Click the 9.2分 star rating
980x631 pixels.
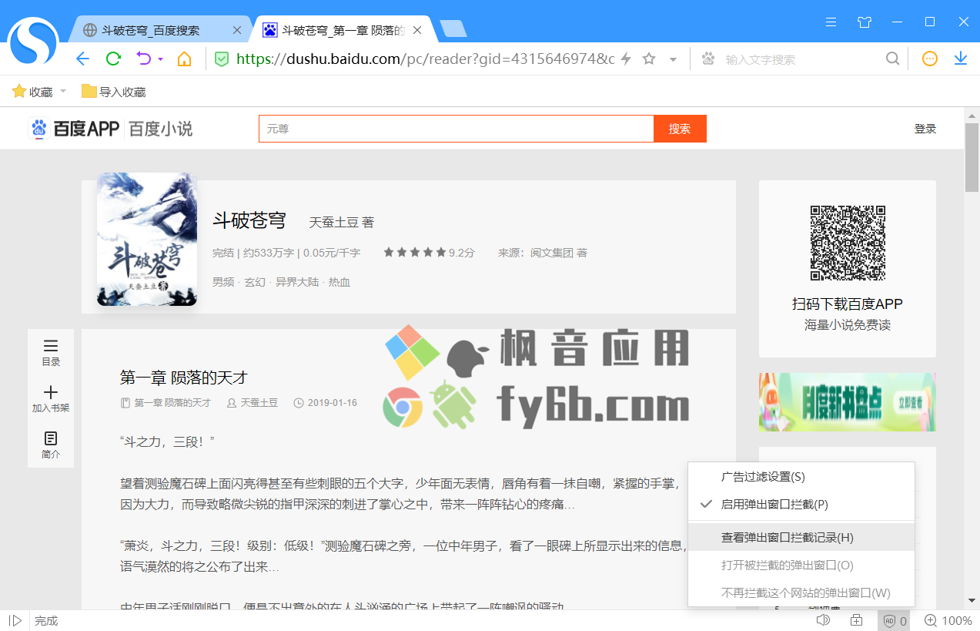(x=429, y=252)
